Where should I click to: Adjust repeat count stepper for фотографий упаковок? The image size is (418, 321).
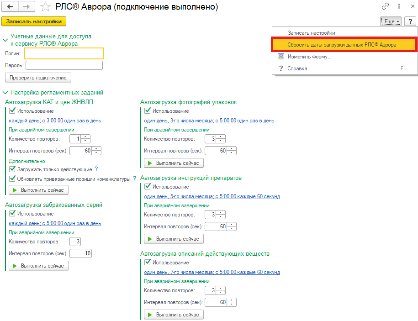[x=221, y=139]
